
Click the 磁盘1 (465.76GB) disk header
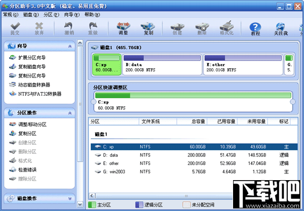coord(117,48)
